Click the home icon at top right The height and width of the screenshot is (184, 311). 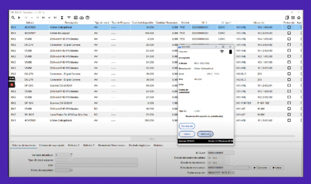[299, 18]
